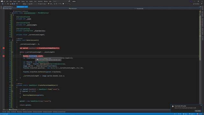
Task: Open the Help menu
Action: pos(50,1)
